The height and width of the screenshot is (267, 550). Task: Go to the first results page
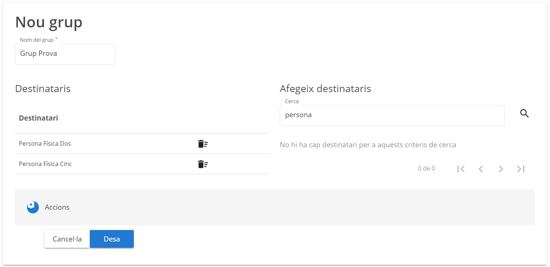[461, 169]
